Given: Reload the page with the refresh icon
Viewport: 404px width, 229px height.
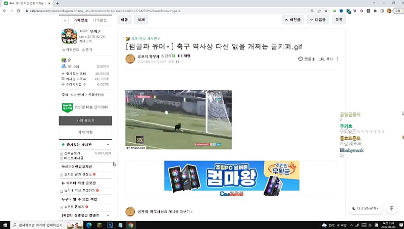Looking at the screenshot, I should click(18, 11).
